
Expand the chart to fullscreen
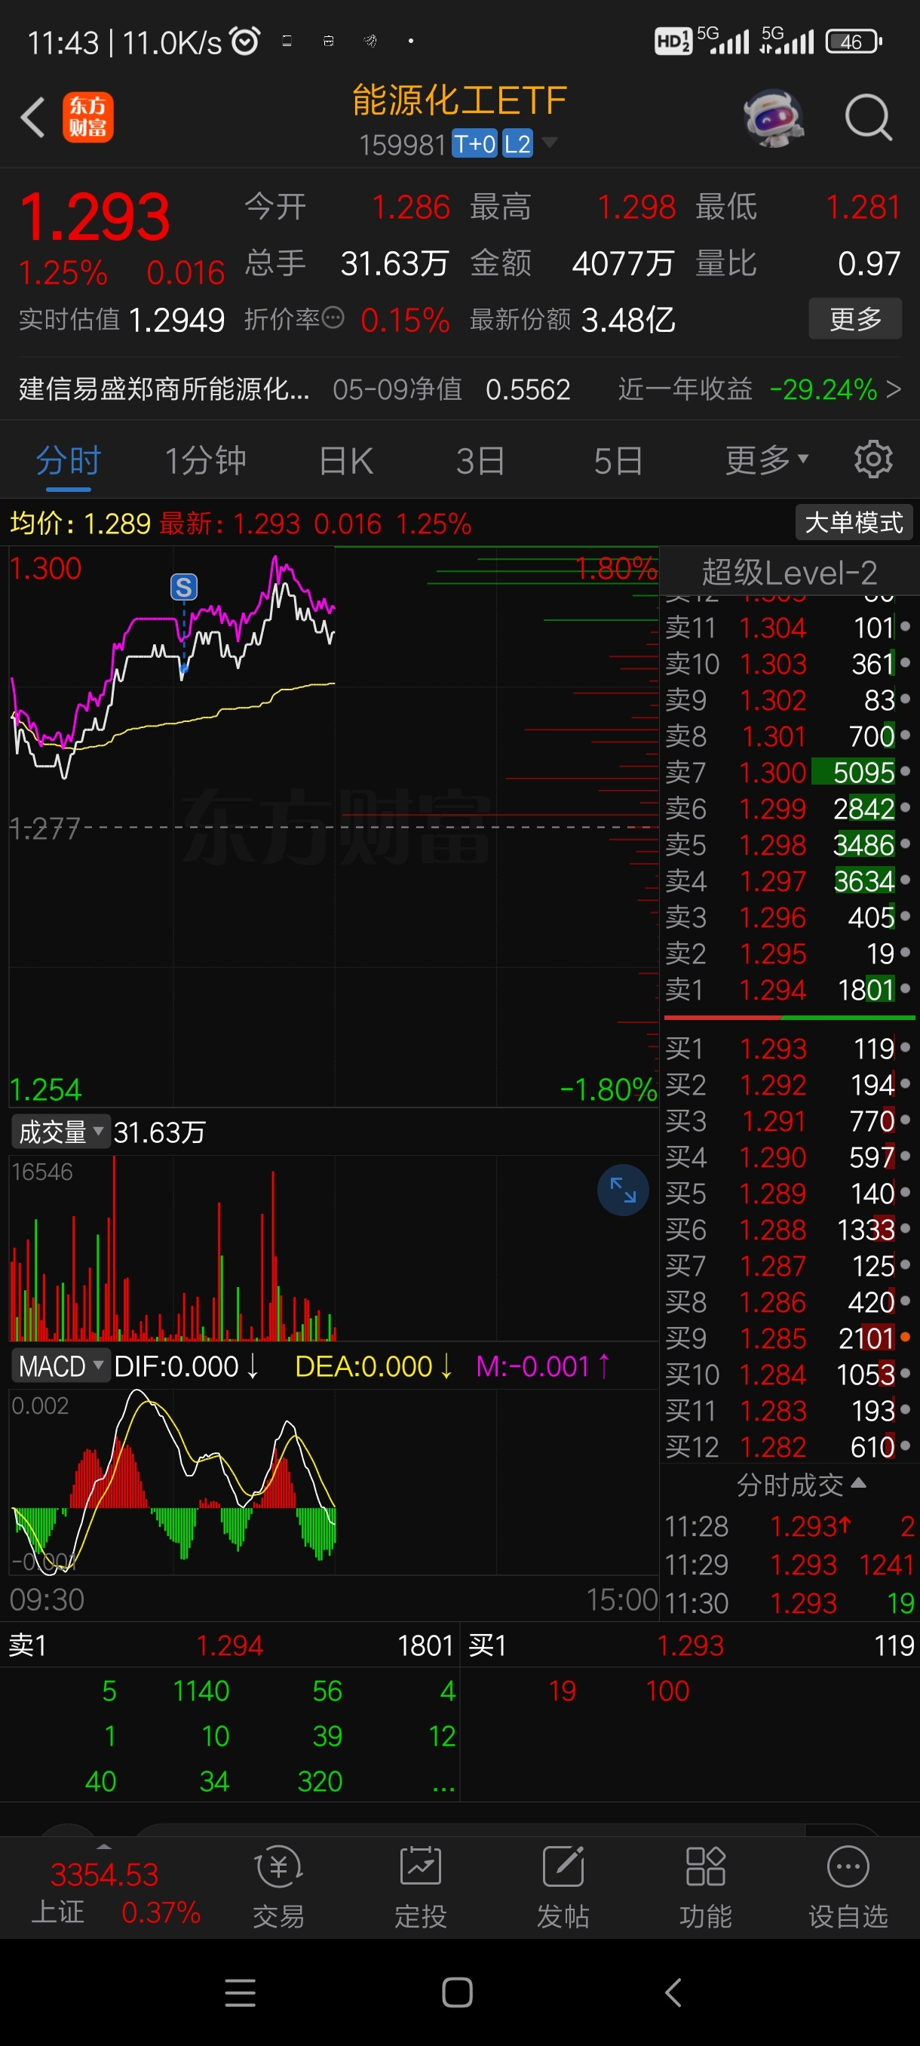coord(622,1190)
